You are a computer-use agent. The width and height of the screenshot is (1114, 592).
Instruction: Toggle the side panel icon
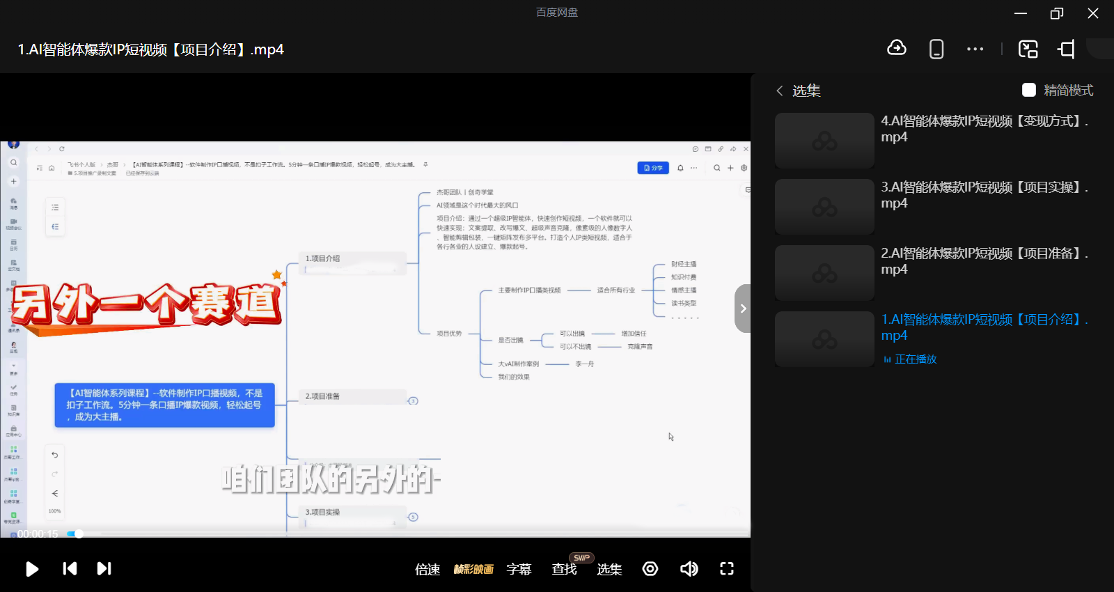pyautogui.click(x=1066, y=49)
